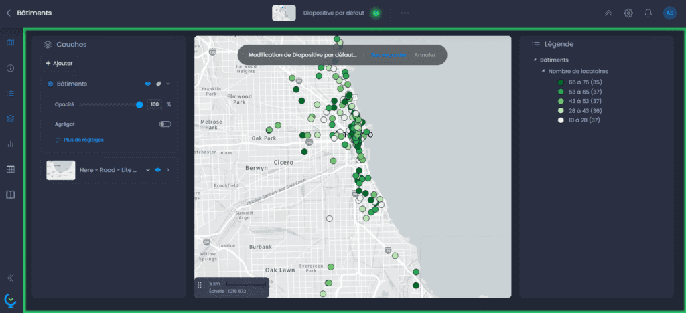Click the label tag icon on Bâtiments layer
Screen dimensions: 686x313
coord(158,84)
